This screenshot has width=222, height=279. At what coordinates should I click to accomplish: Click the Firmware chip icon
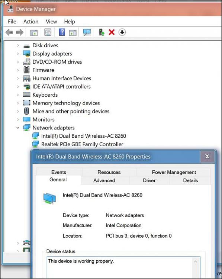[x=27, y=70]
